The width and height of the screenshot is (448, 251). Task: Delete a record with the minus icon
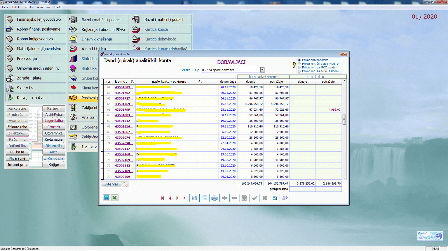coord(235,198)
